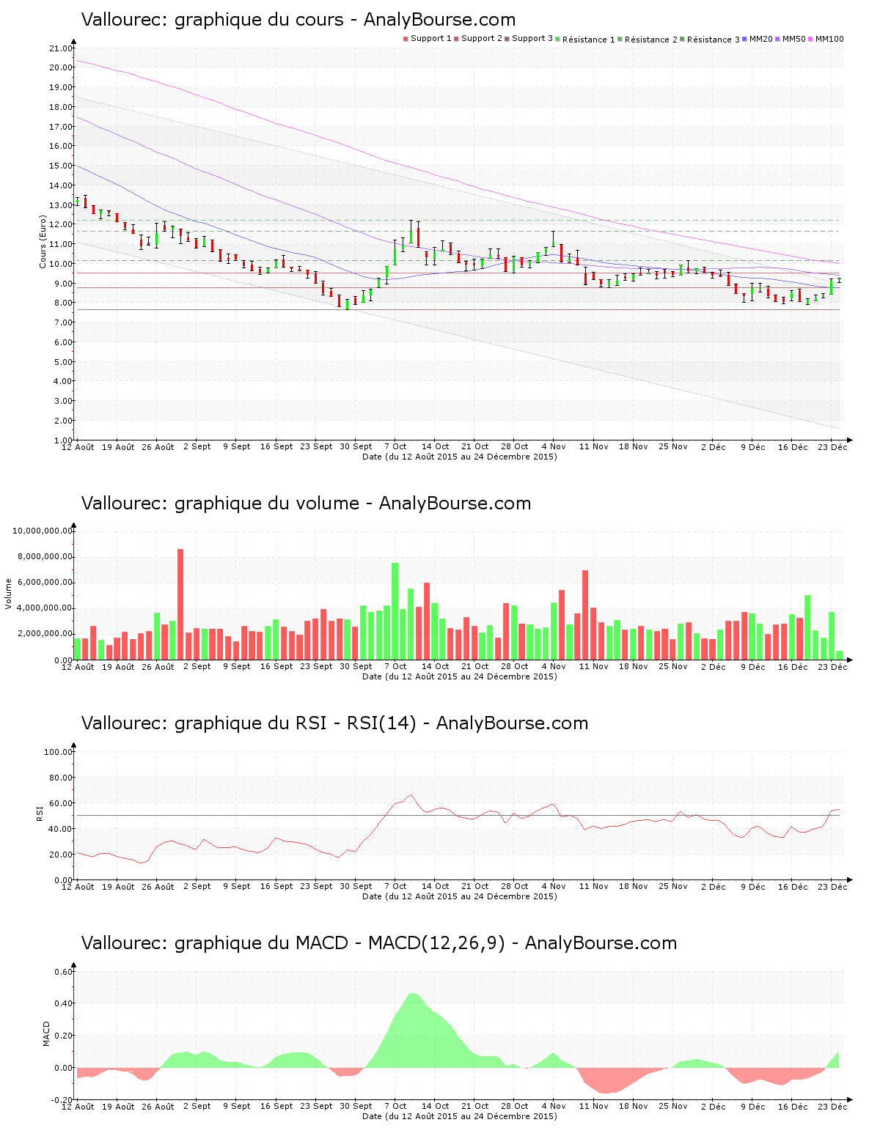
Task: Select the 'Résistance 2' legend label
Action: pyautogui.click(x=651, y=39)
